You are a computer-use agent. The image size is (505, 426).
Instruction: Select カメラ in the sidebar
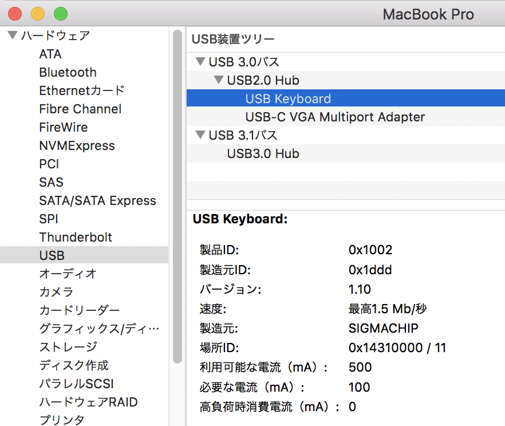click(x=56, y=292)
